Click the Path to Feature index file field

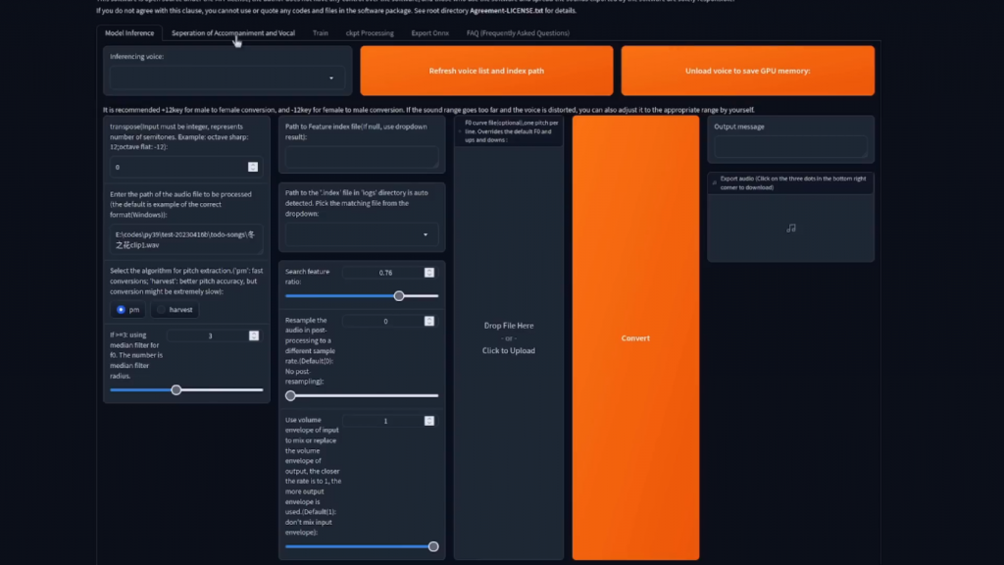362,157
